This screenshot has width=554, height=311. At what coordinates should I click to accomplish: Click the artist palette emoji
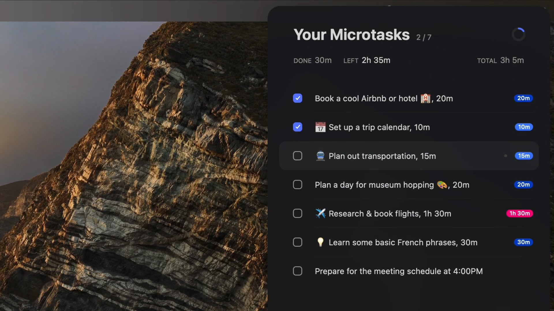click(442, 185)
